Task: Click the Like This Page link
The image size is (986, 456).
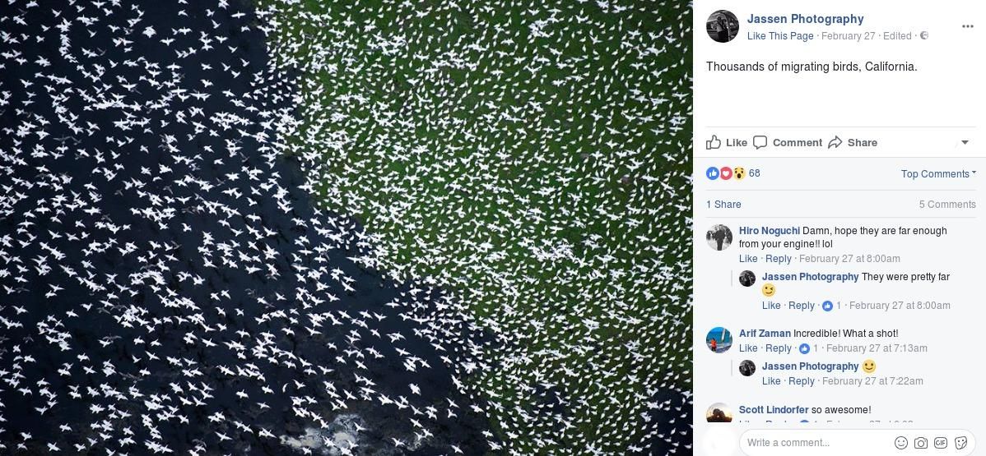Action: (780, 36)
